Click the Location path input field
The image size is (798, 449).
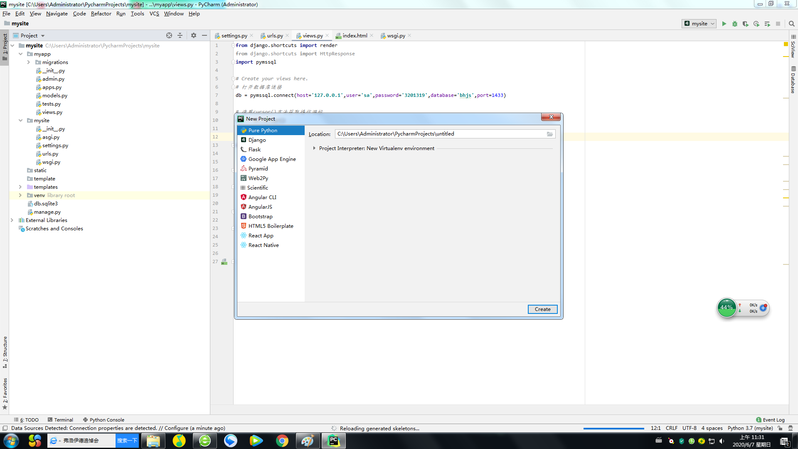pos(440,134)
